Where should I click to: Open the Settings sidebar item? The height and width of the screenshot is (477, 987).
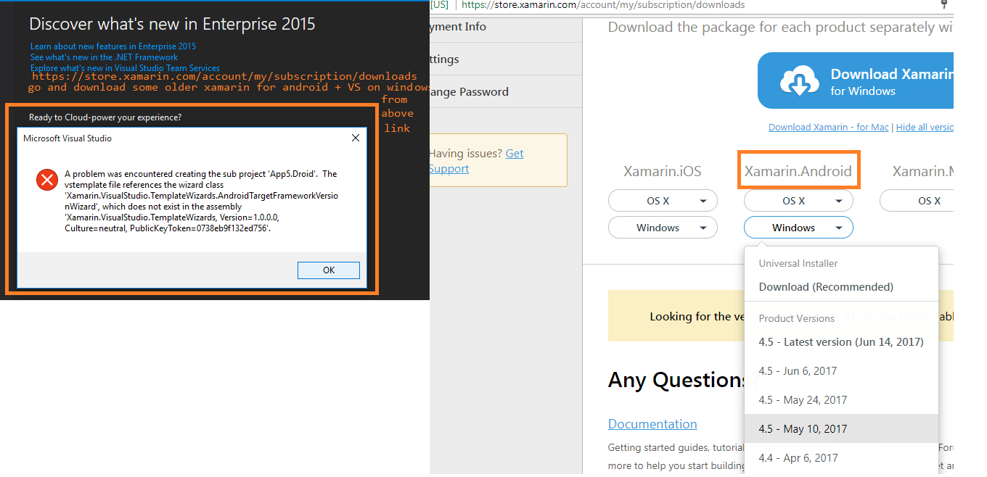pos(504,59)
